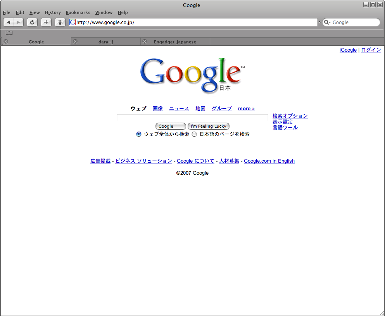Open the 地図 link
The width and height of the screenshot is (385, 316).
point(200,108)
